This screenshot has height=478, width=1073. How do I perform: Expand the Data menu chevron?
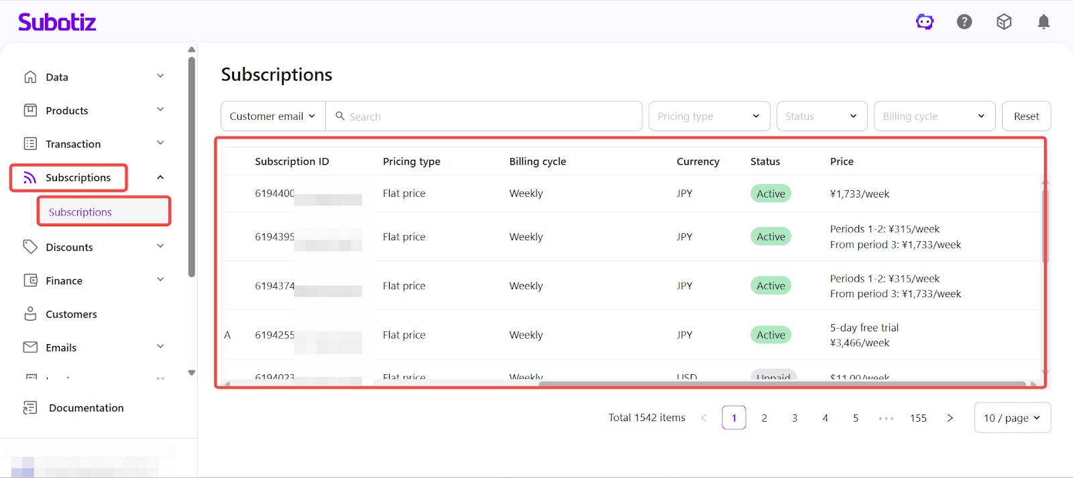tap(160, 76)
